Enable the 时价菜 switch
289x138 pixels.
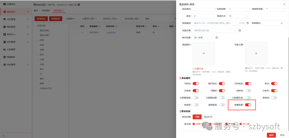pyautogui.click(x=248, y=91)
